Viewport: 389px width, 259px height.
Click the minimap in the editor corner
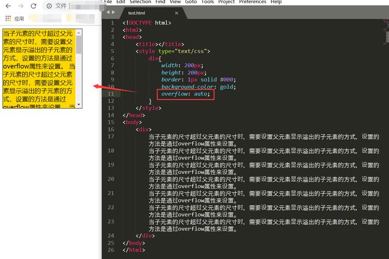[386, 31]
